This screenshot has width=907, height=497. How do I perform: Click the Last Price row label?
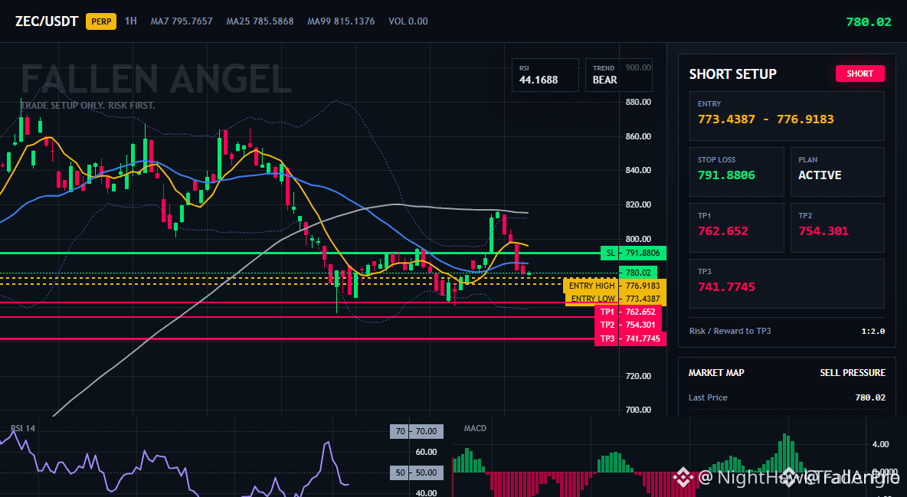tap(708, 397)
